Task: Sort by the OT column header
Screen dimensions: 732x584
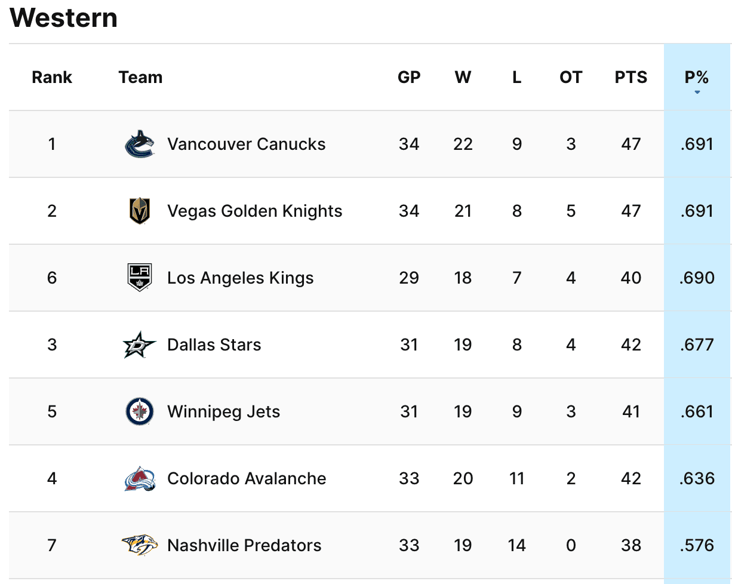Action: [571, 77]
